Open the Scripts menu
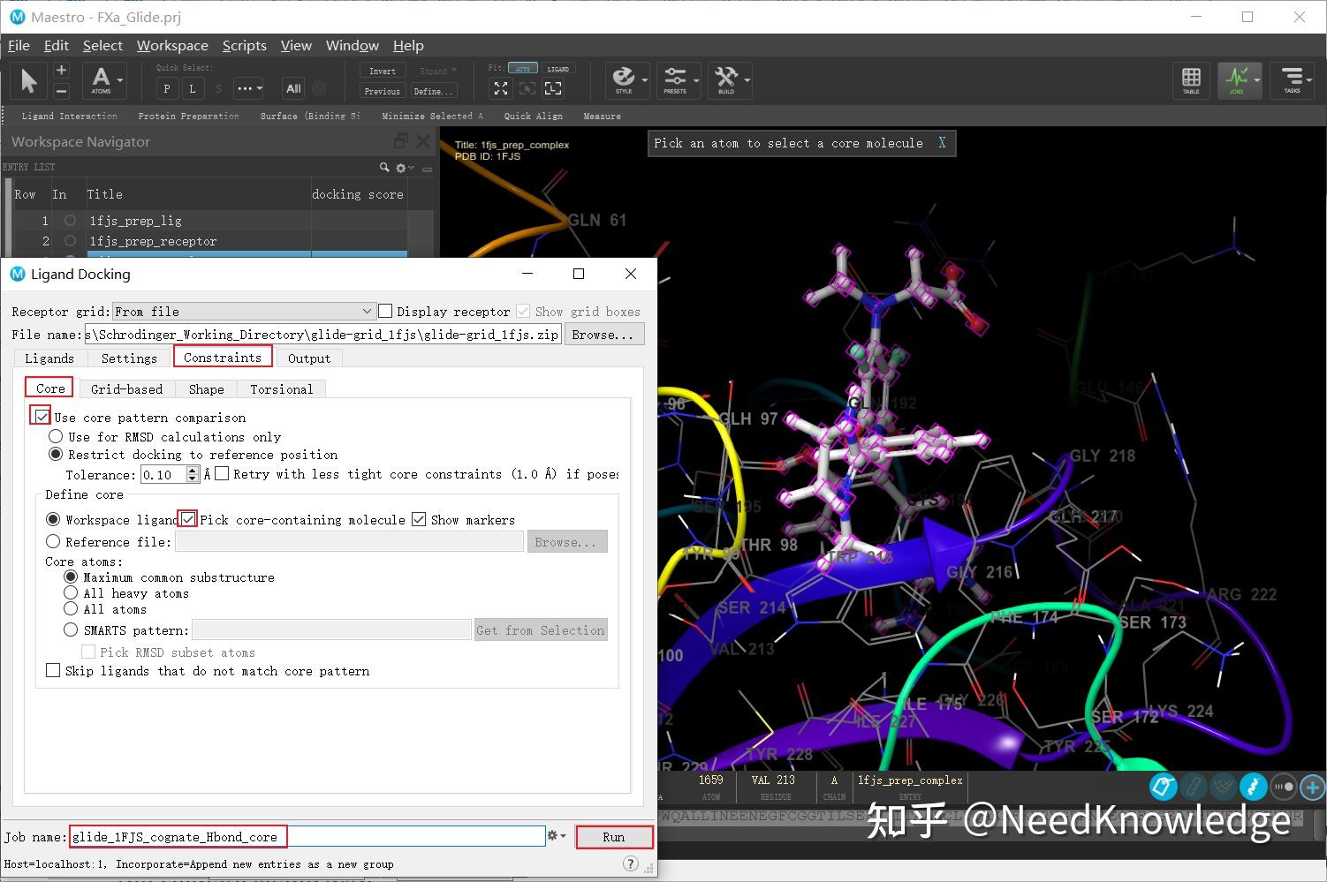 point(244,45)
